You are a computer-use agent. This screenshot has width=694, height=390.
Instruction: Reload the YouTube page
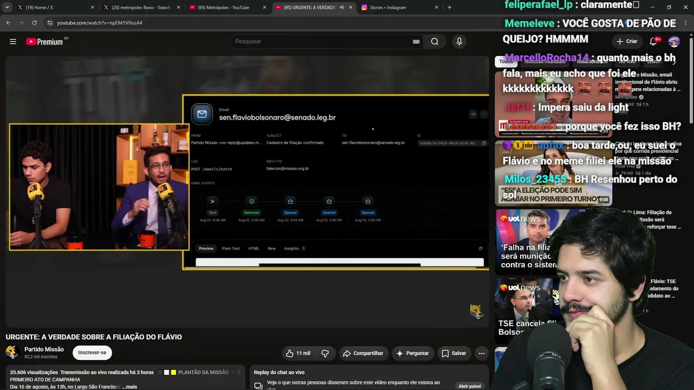tap(34, 23)
